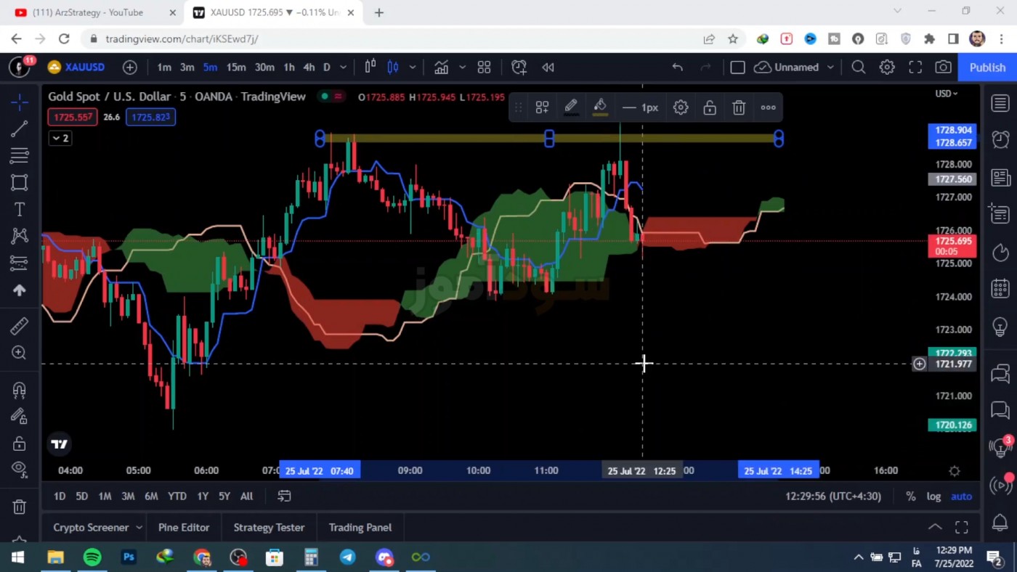This screenshot has width=1017, height=572.
Task: Switch to 4h timeframe
Action: pos(309,67)
